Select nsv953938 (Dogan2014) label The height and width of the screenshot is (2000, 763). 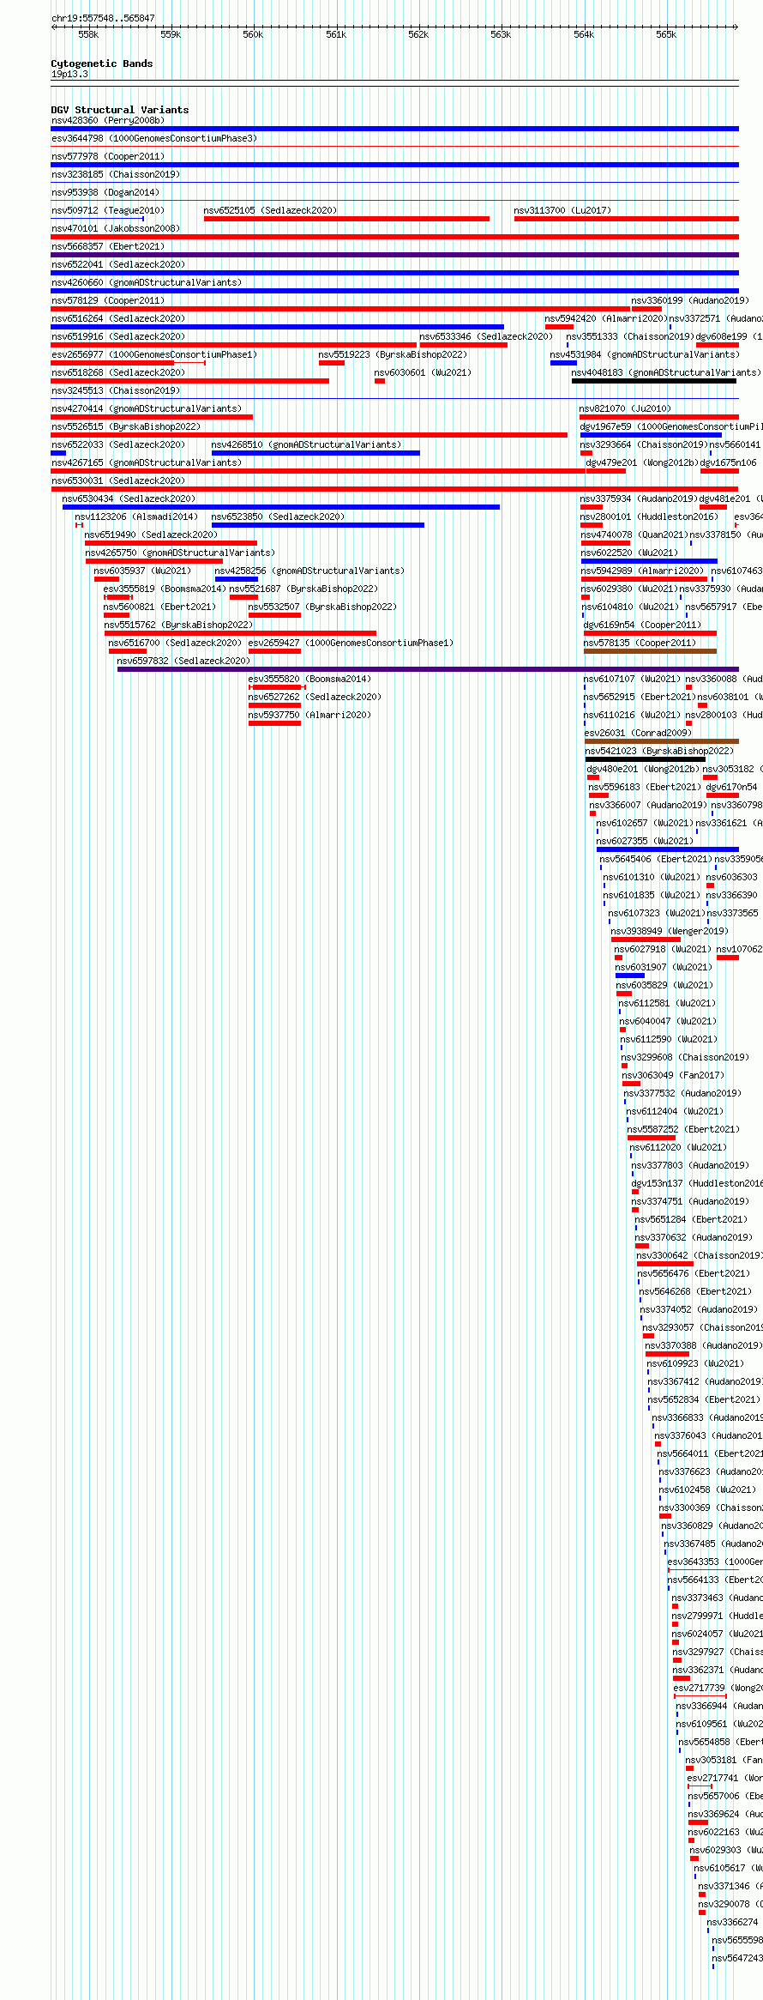pyautogui.click(x=105, y=193)
